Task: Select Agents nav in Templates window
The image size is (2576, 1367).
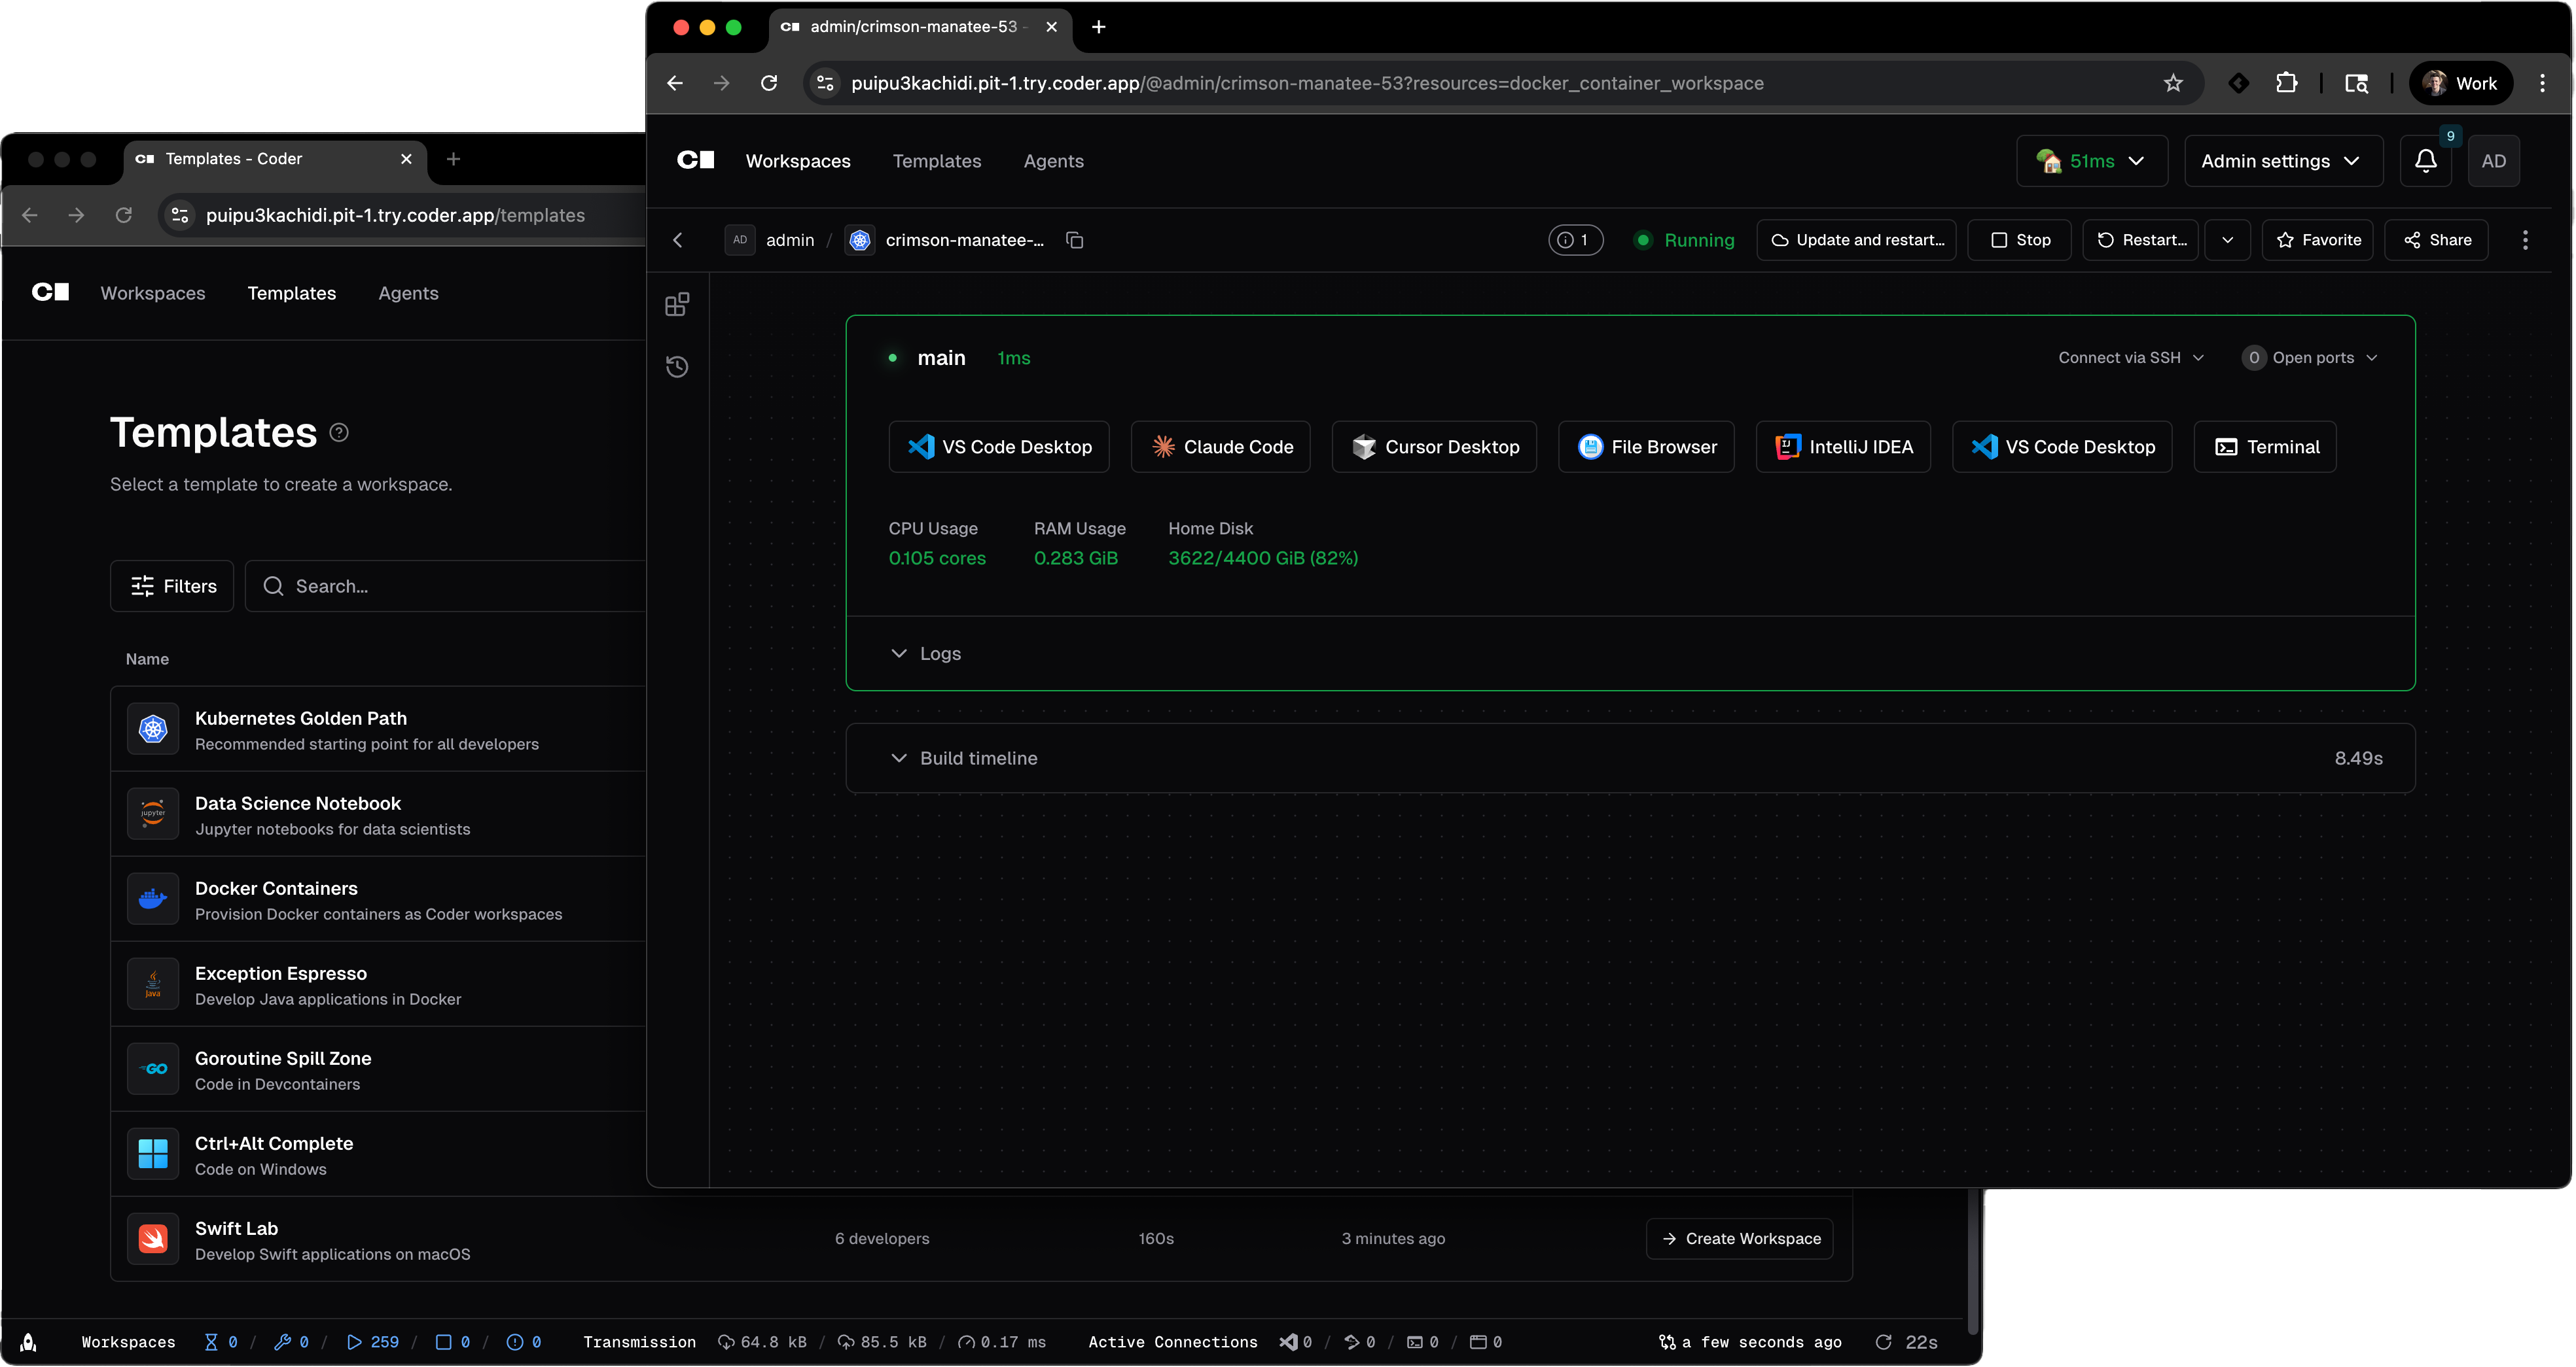Action: coord(408,293)
